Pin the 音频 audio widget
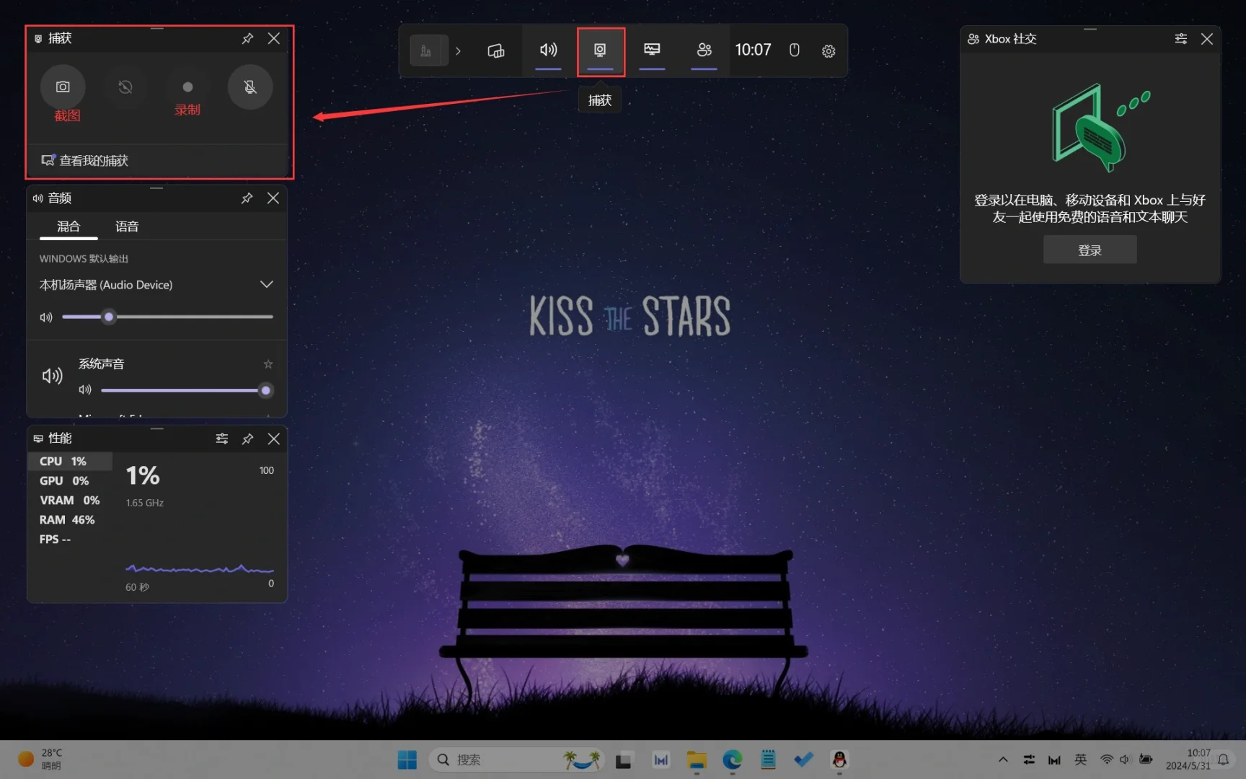 point(247,198)
